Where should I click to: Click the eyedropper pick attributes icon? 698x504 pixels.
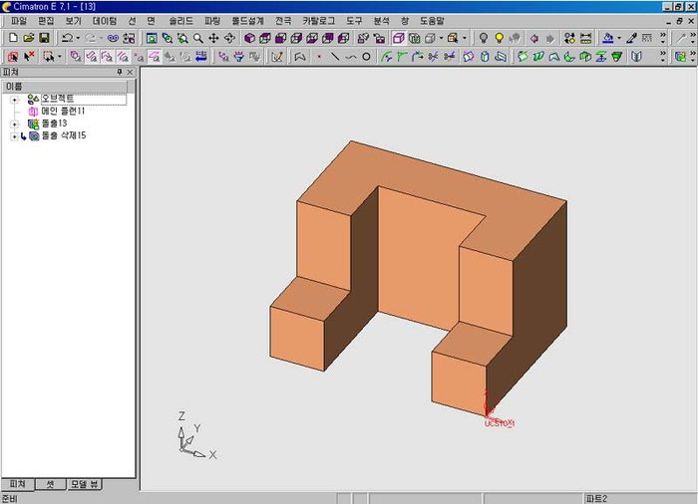click(x=631, y=38)
